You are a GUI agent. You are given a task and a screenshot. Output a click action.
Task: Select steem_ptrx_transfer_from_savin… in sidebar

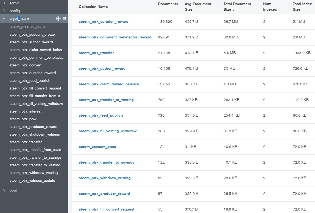coord(37,150)
